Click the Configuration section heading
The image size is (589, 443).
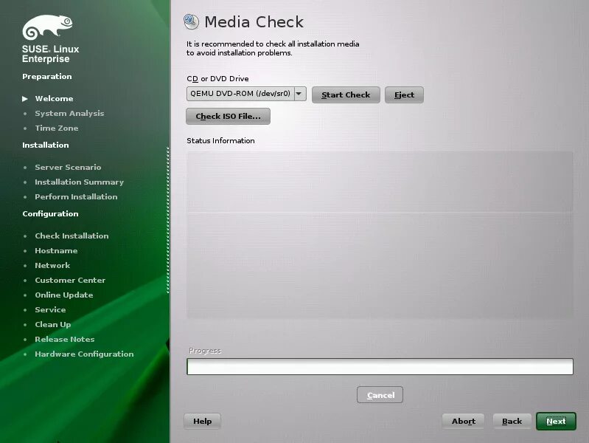click(50, 214)
